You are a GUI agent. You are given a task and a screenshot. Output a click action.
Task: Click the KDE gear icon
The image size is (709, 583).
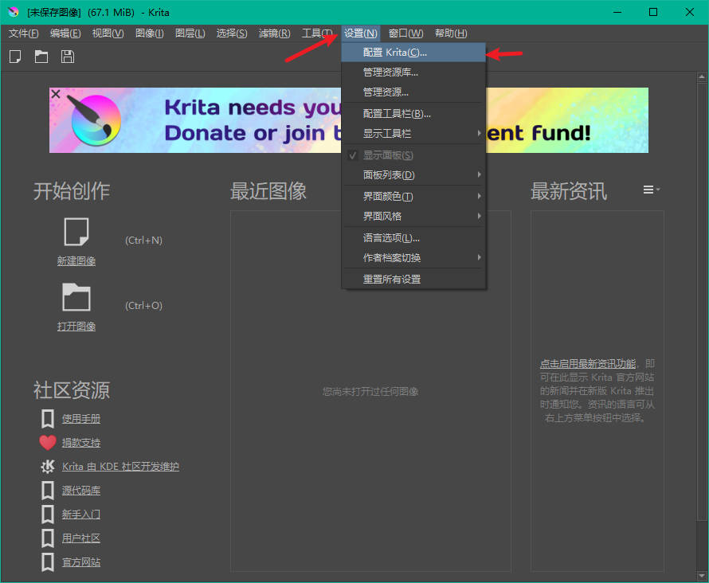tap(48, 467)
